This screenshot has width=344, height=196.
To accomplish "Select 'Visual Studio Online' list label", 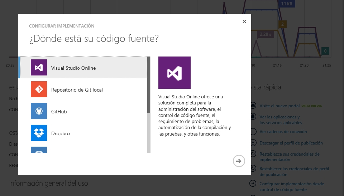I will [x=73, y=68].
